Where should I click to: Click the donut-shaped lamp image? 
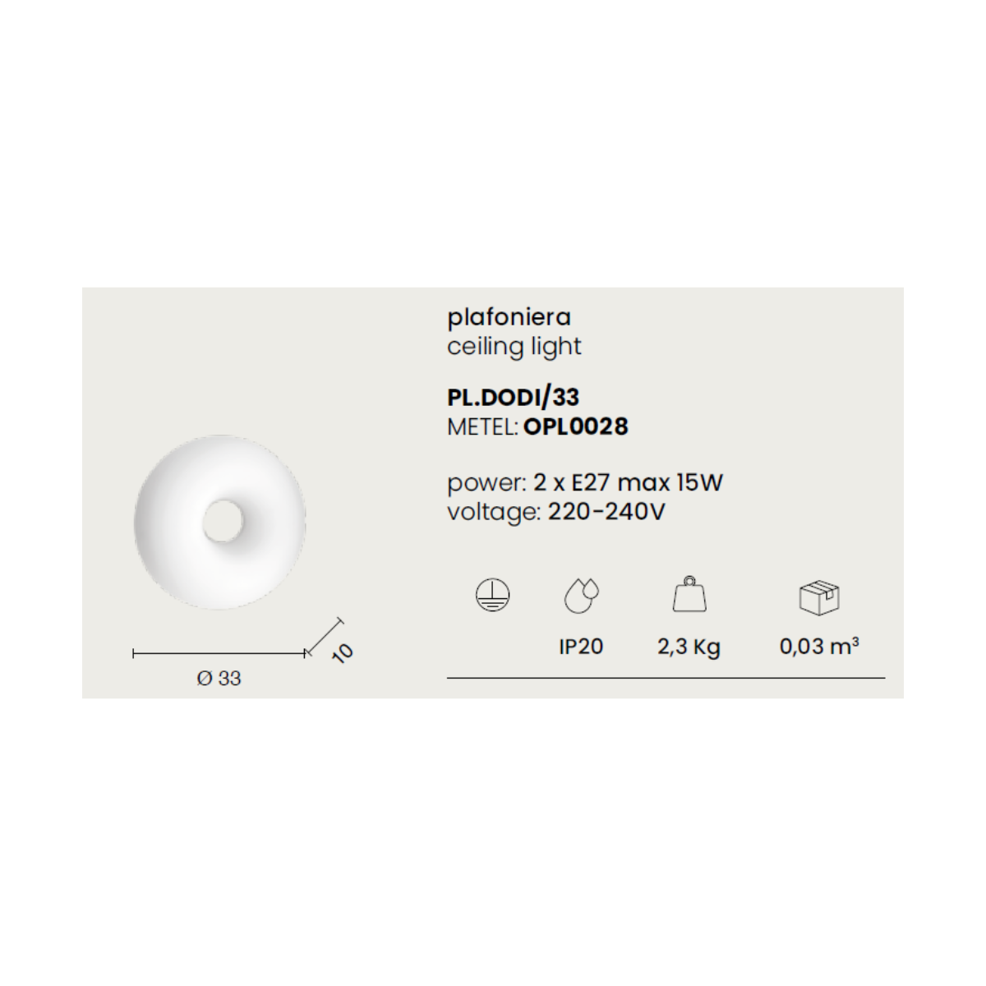pos(219,522)
